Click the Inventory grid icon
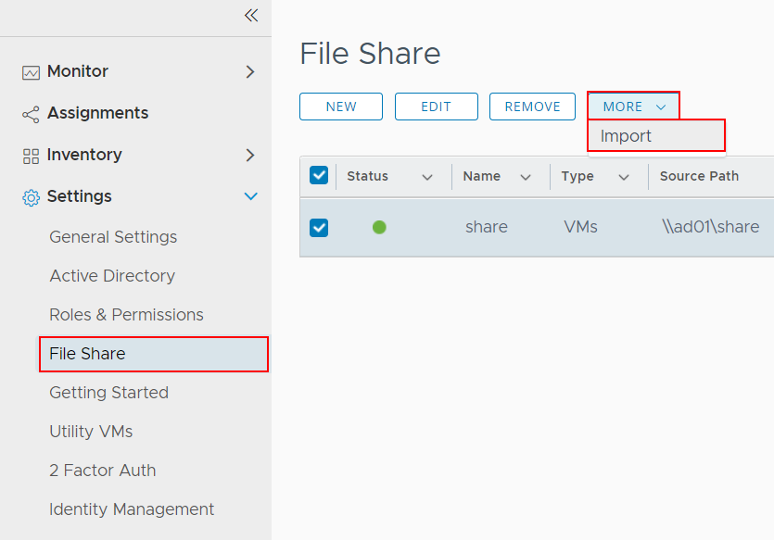Image resolution: width=774 pixels, height=540 pixels. tap(31, 156)
